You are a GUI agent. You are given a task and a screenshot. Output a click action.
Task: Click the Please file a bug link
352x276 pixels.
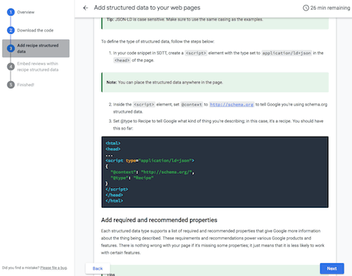click(x=54, y=268)
